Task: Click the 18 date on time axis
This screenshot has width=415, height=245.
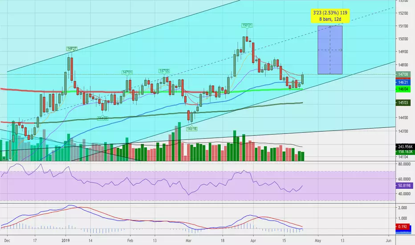Action: [223, 241]
